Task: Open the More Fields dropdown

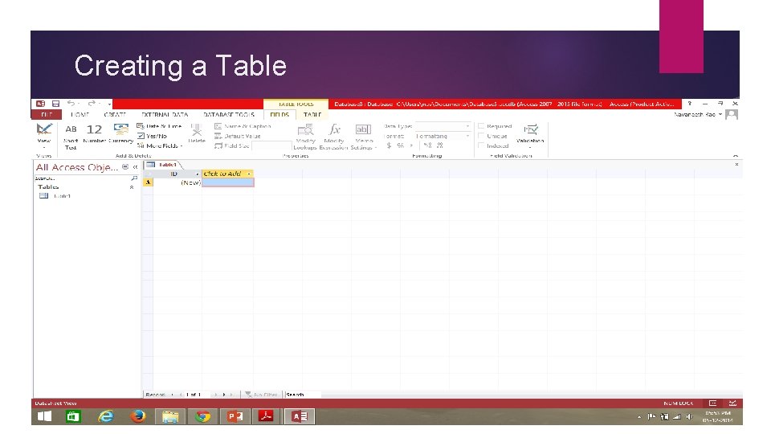Action: point(160,145)
